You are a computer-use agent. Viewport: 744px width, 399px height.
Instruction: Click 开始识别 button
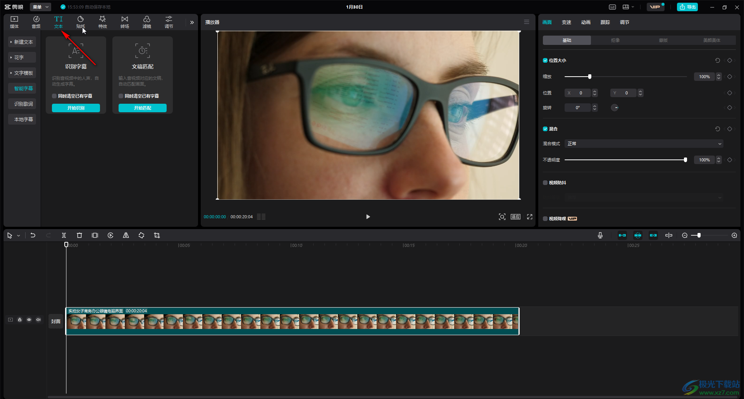(76, 108)
